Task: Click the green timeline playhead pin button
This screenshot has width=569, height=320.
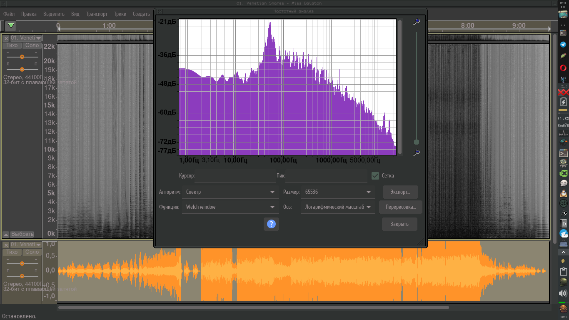Action: (x=11, y=26)
